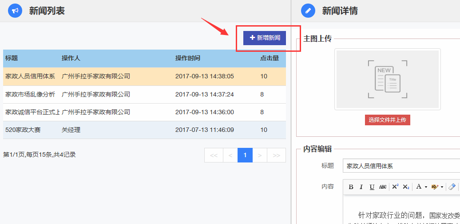Click the 关经理 operator cell
The height and width of the screenshot is (224, 460).
click(x=71, y=130)
